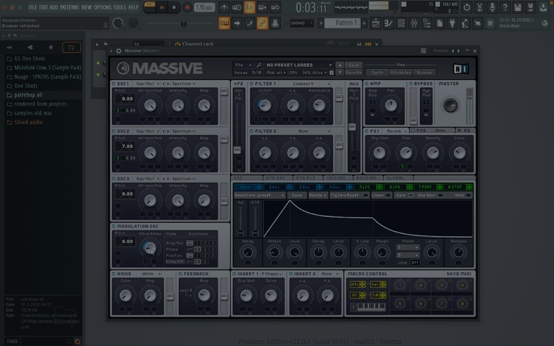Viewport: 554px width, 346px height.
Task: Toggle Noise section power button
Action: (114, 274)
